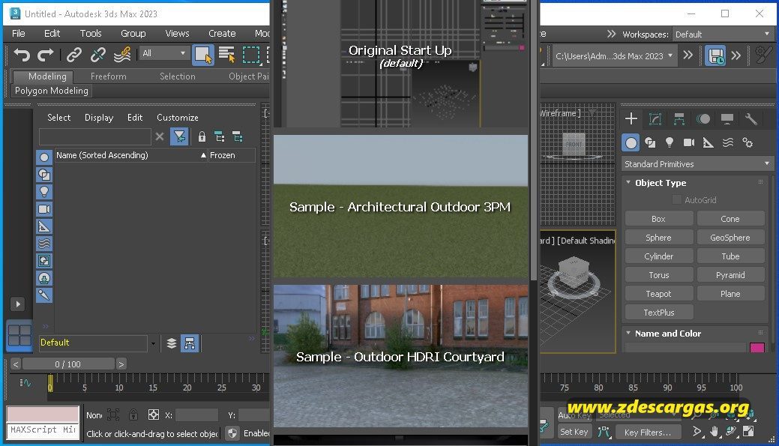Open the Workspaces Default dropdown
This screenshot has height=446, width=779.
point(722,34)
